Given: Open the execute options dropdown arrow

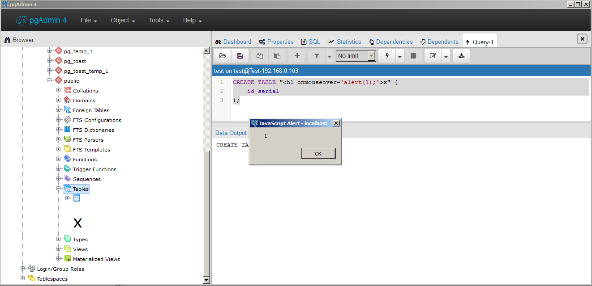Looking at the screenshot, I should tap(399, 56).
